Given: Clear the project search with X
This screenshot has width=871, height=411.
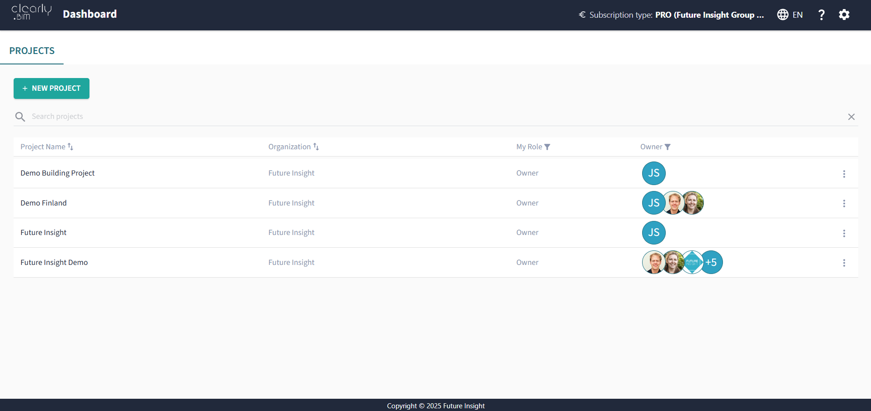Looking at the screenshot, I should point(851,117).
